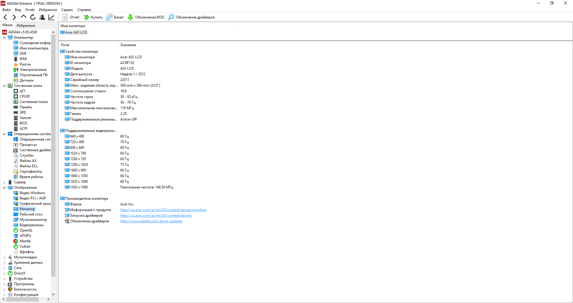This screenshot has width=573, height=303.
Task: Select the Службы services tree item
Action: click(x=24, y=155)
